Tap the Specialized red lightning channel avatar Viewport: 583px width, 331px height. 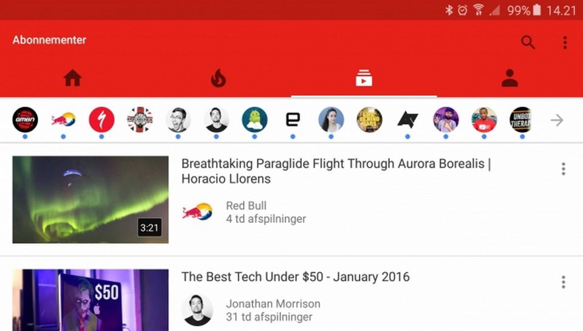pos(101,120)
